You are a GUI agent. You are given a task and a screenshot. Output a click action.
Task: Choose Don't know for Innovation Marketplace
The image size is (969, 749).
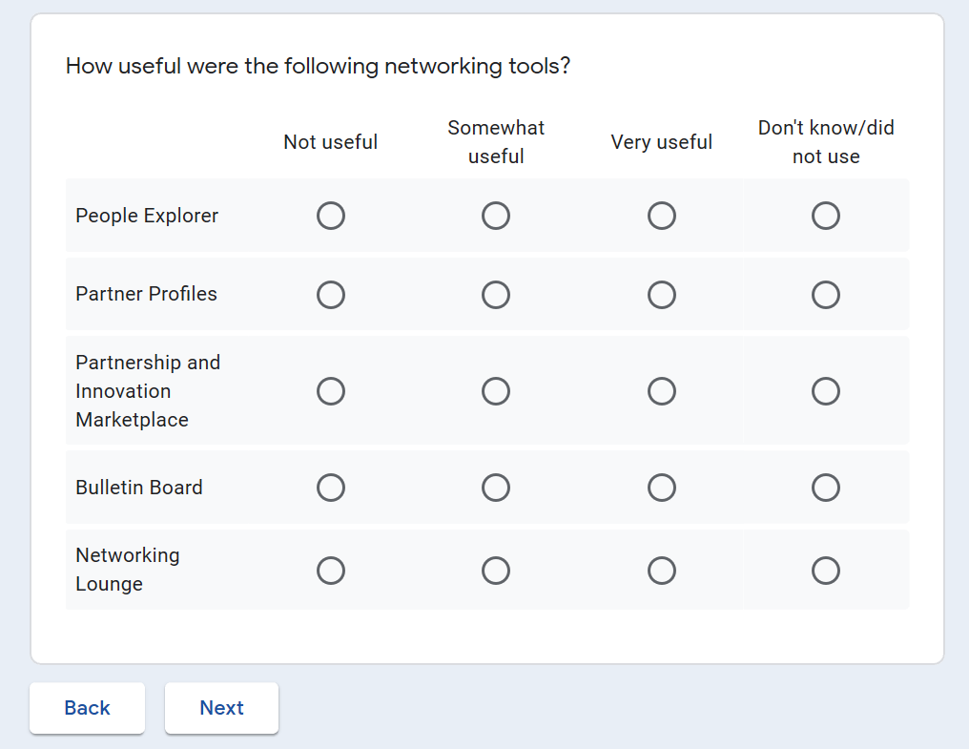pyautogui.click(x=826, y=391)
